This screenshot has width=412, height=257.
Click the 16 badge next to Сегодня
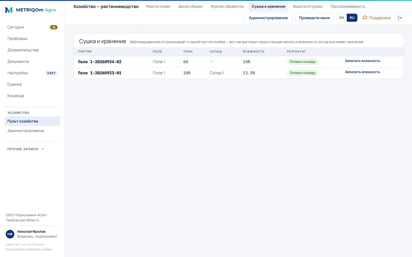click(54, 27)
